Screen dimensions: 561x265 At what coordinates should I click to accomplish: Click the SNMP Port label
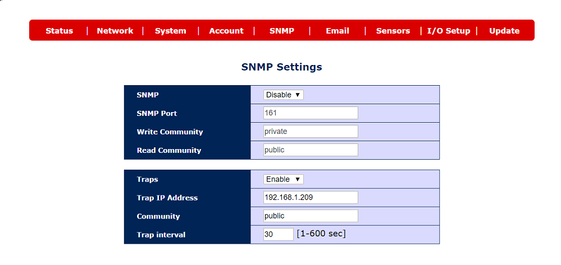coord(157,114)
